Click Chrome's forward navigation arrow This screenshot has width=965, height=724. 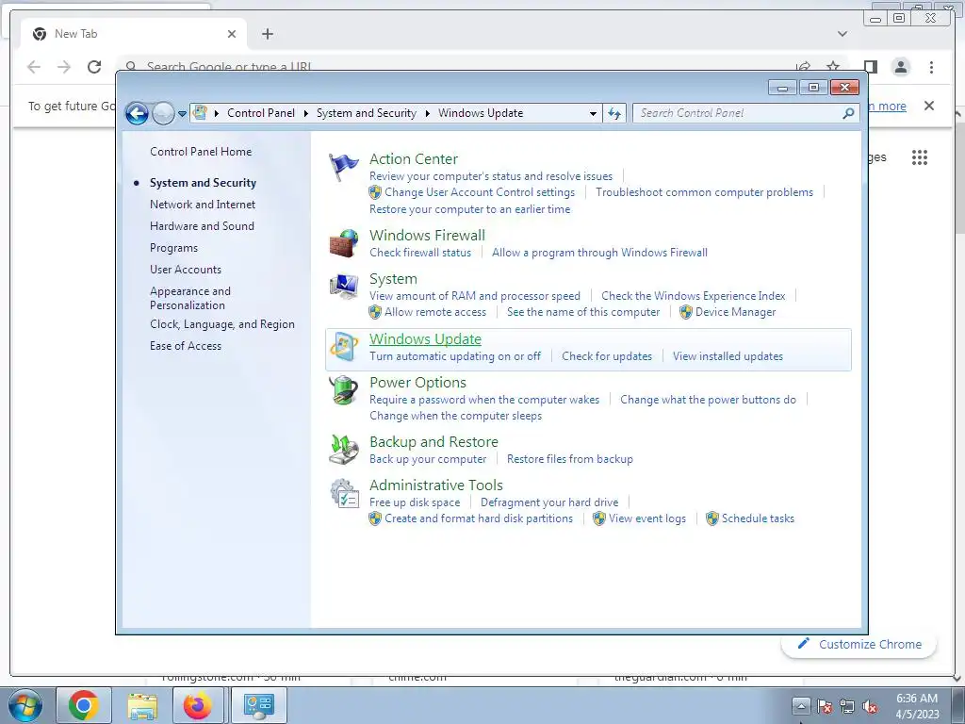pyautogui.click(x=64, y=67)
